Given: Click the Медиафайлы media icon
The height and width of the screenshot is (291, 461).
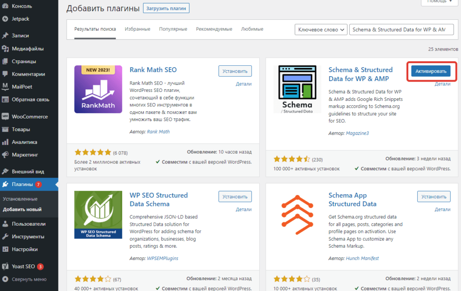Looking at the screenshot, I should 5,49.
